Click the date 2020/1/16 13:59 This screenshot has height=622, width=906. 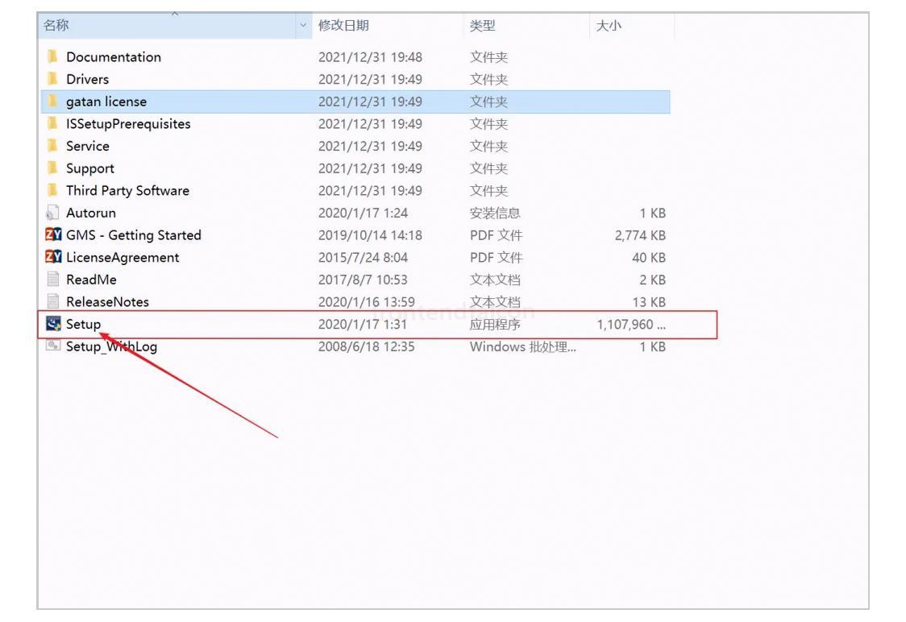(x=366, y=302)
